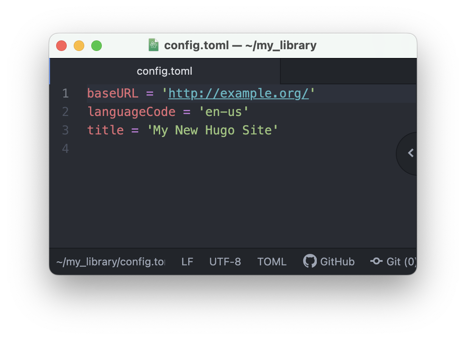
Task: Click the yellow minimize traffic light
Action: 79,45
